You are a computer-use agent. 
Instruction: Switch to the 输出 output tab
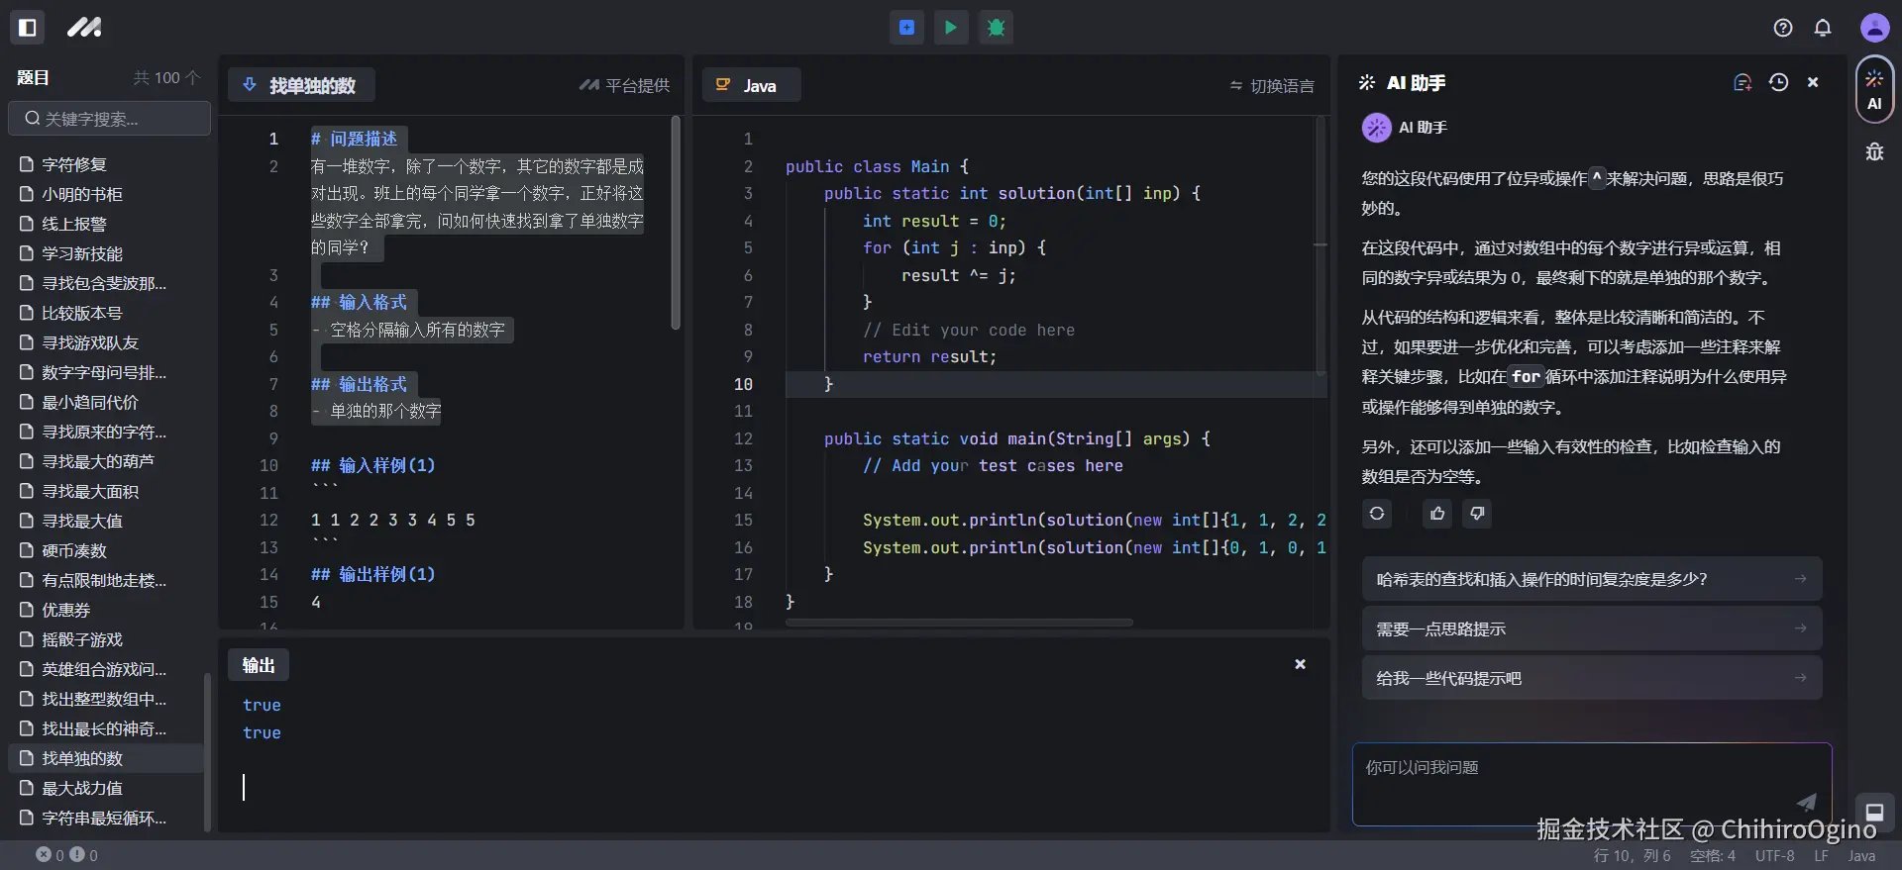point(259,665)
